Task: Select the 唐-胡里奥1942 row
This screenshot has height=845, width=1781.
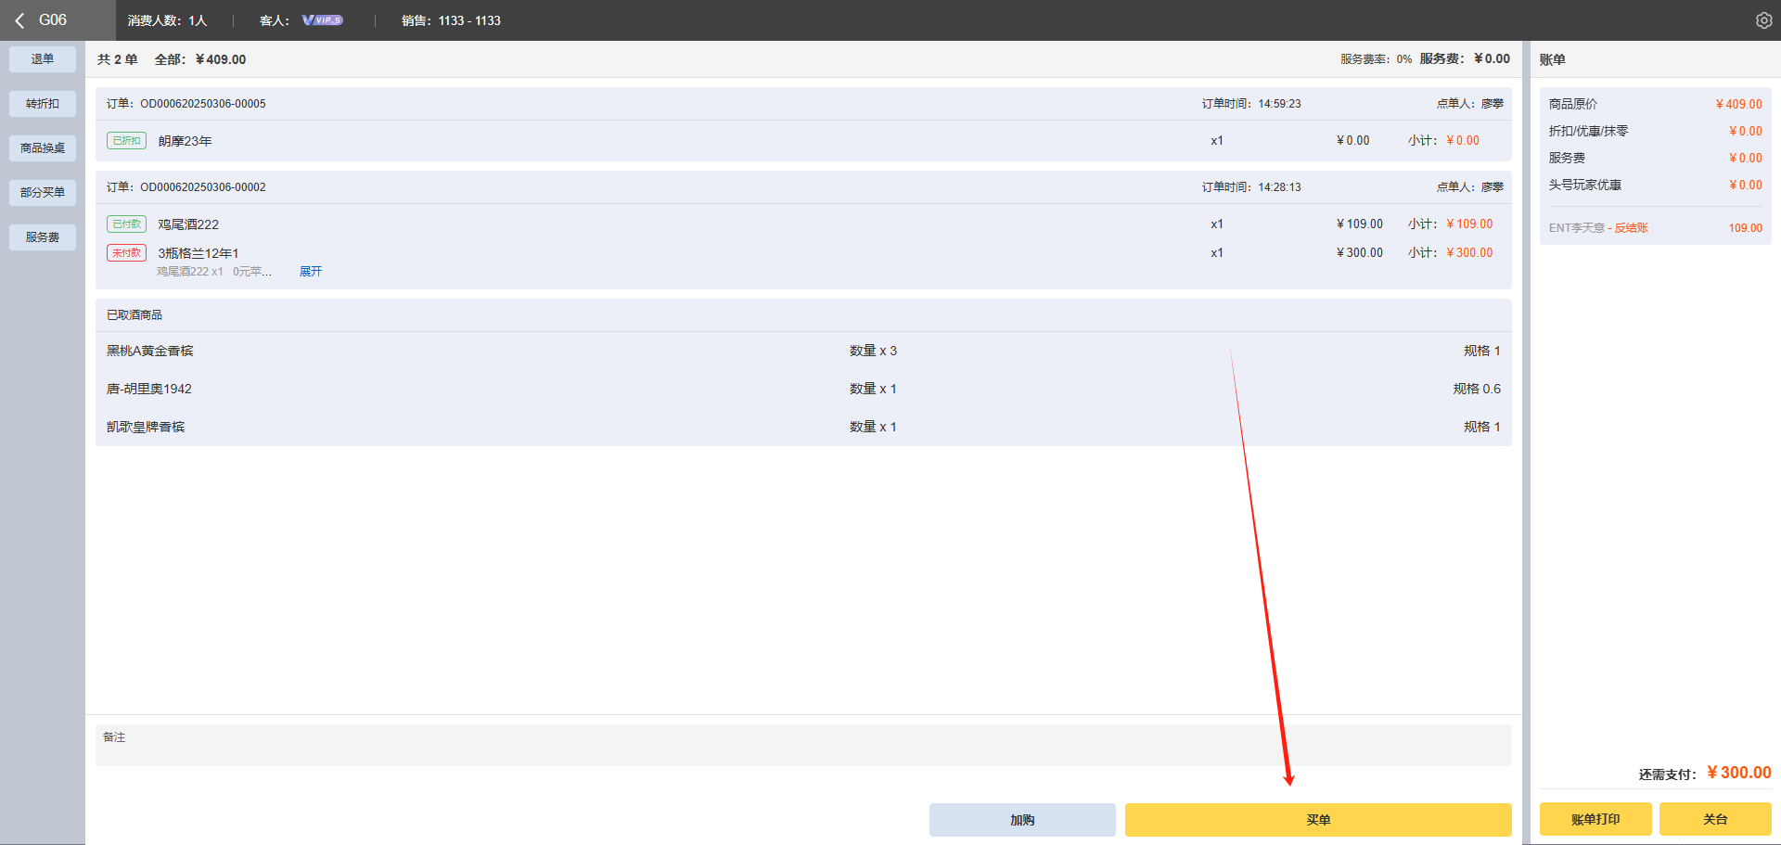Action: [803, 389]
